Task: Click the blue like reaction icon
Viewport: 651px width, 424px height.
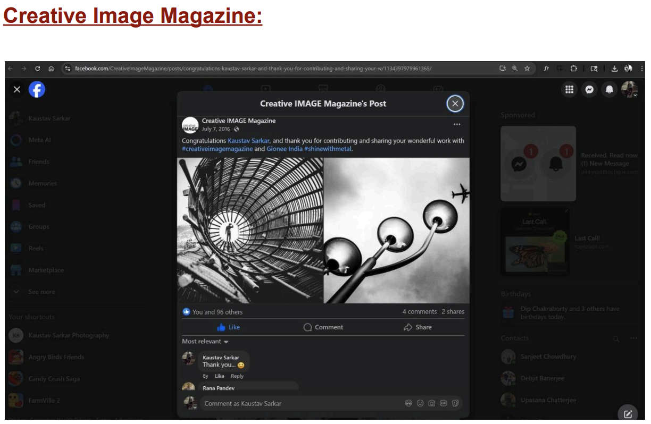Action: coord(186,312)
